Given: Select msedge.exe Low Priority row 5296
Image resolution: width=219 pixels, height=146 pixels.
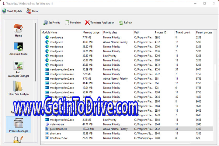Looking at the screenshot, I should (x=129, y=56).
